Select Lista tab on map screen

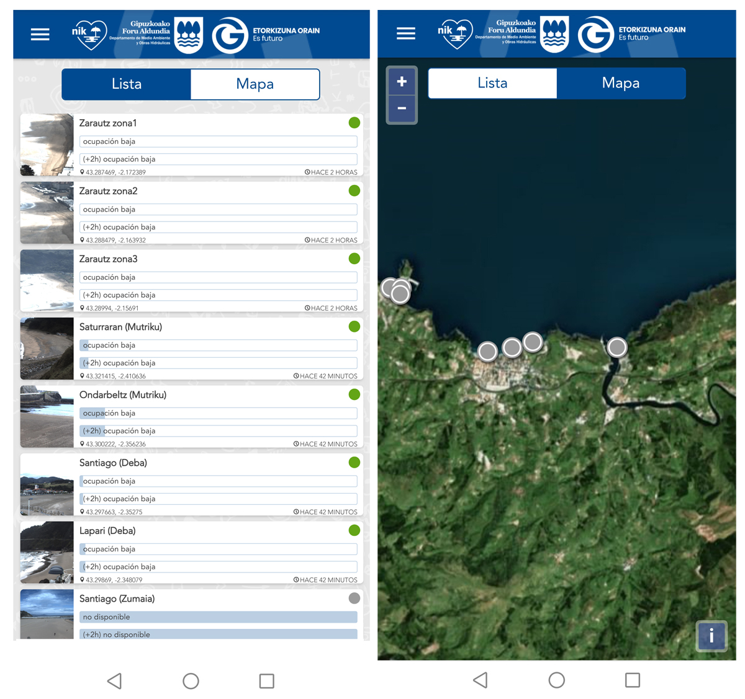coord(492,83)
